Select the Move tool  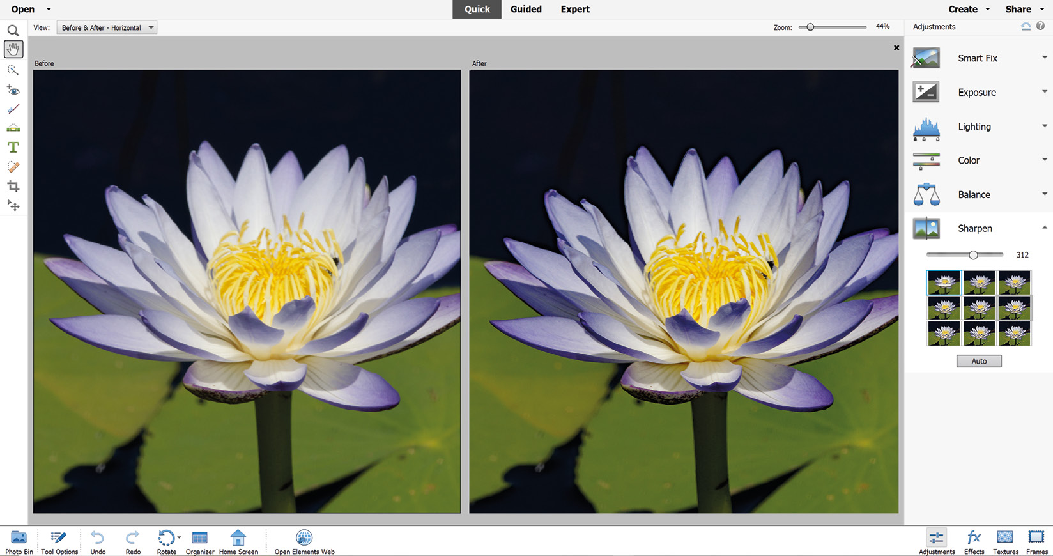click(x=13, y=206)
